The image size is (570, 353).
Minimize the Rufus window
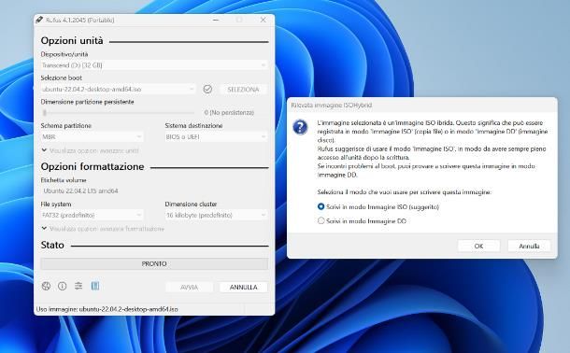click(216, 20)
